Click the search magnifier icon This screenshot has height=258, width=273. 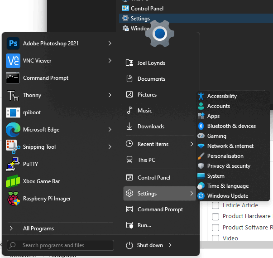[12, 245]
